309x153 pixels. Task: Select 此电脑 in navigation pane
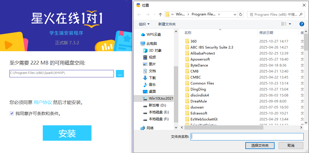pyautogui.click(x=149, y=44)
